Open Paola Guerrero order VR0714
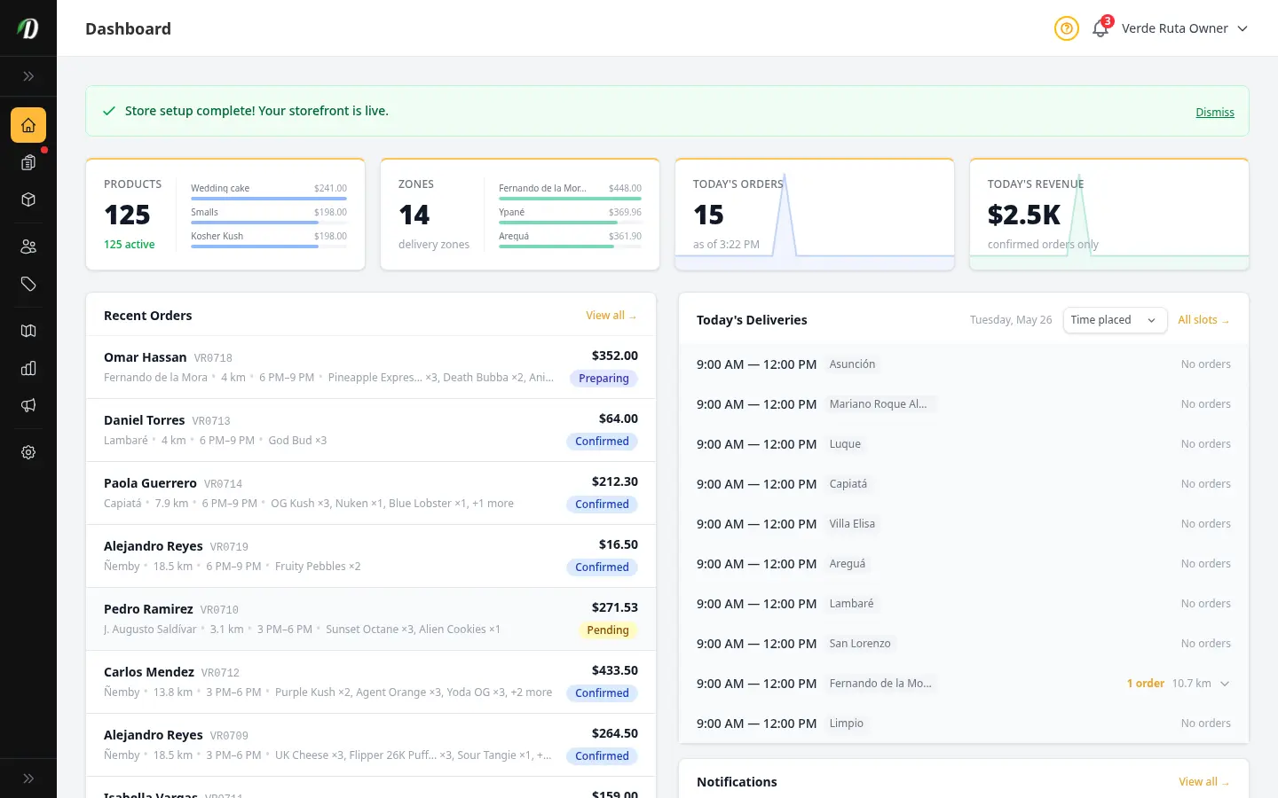Screen dimensions: 1278x798 [371, 493]
